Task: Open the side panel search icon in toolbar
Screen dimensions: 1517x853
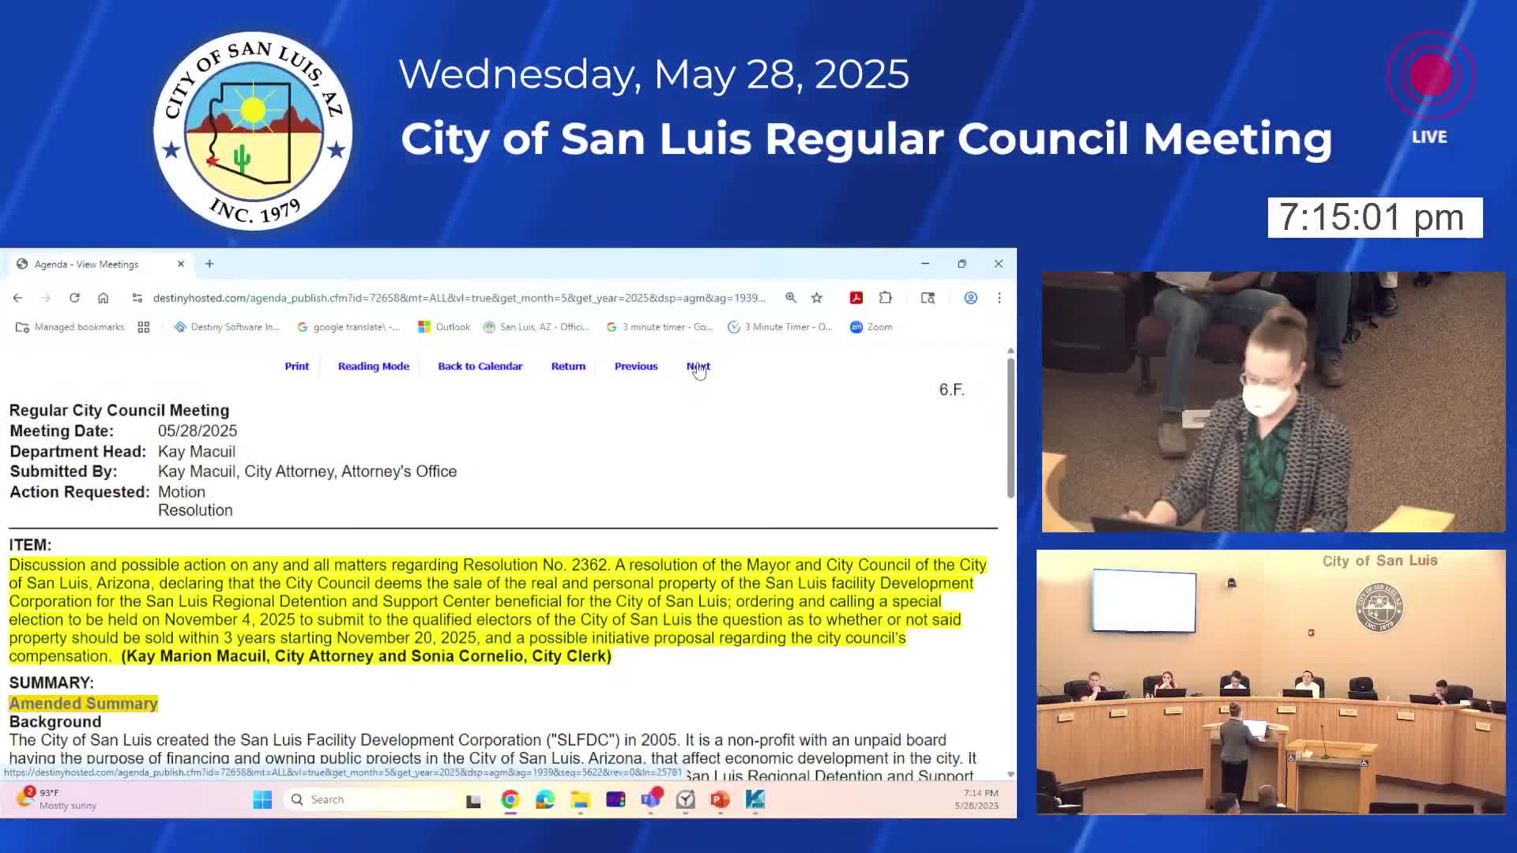Action: [x=928, y=298]
